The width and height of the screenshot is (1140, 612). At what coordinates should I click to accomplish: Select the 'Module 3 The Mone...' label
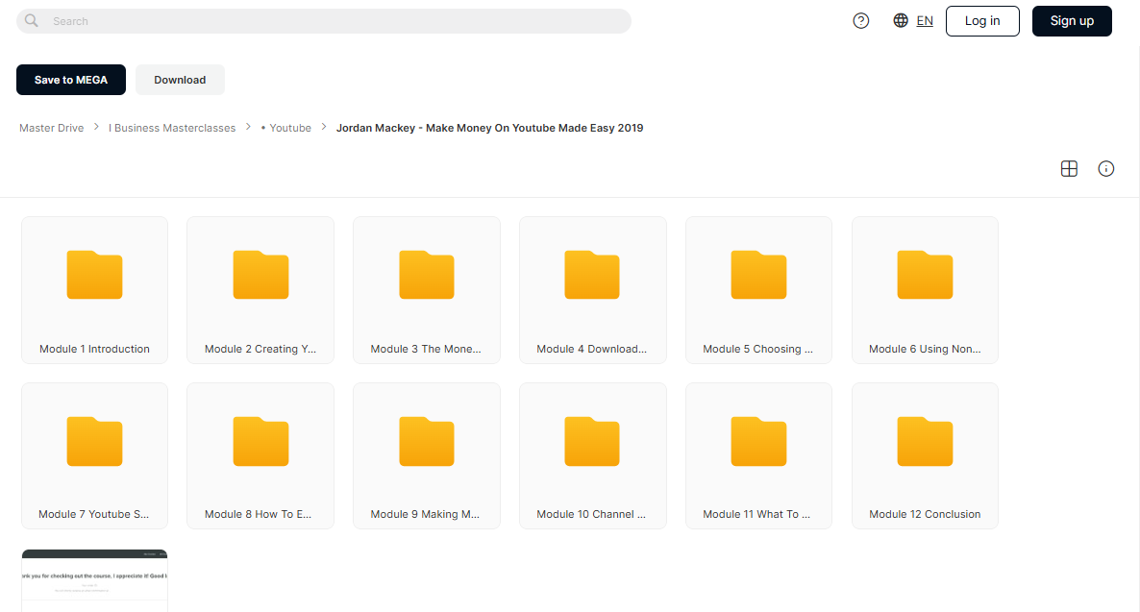pos(426,349)
